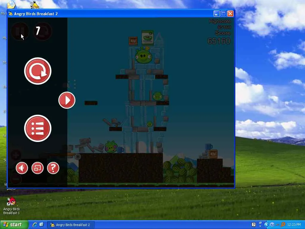This screenshot has width=305, height=229.
Task: Click the Angry Birds Breakfast 2 title bar icon
Action: pyautogui.click(x=11, y=14)
